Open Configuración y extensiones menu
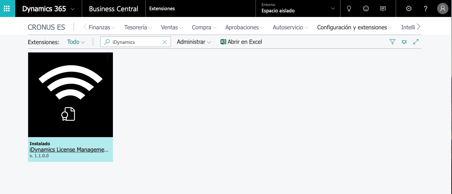Viewport: 452px width, 194px height. click(x=355, y=27)
